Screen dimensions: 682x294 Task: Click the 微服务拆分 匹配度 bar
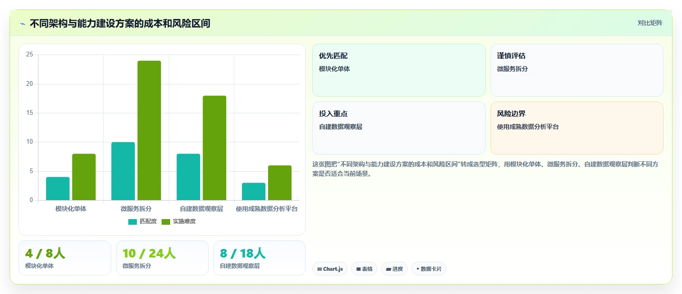[123, 171]
